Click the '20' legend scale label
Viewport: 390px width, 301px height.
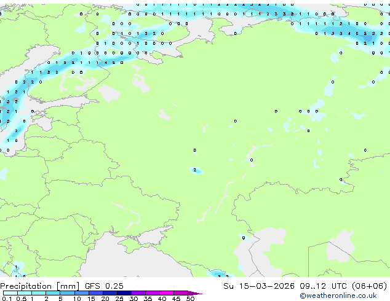click(105, 299)
